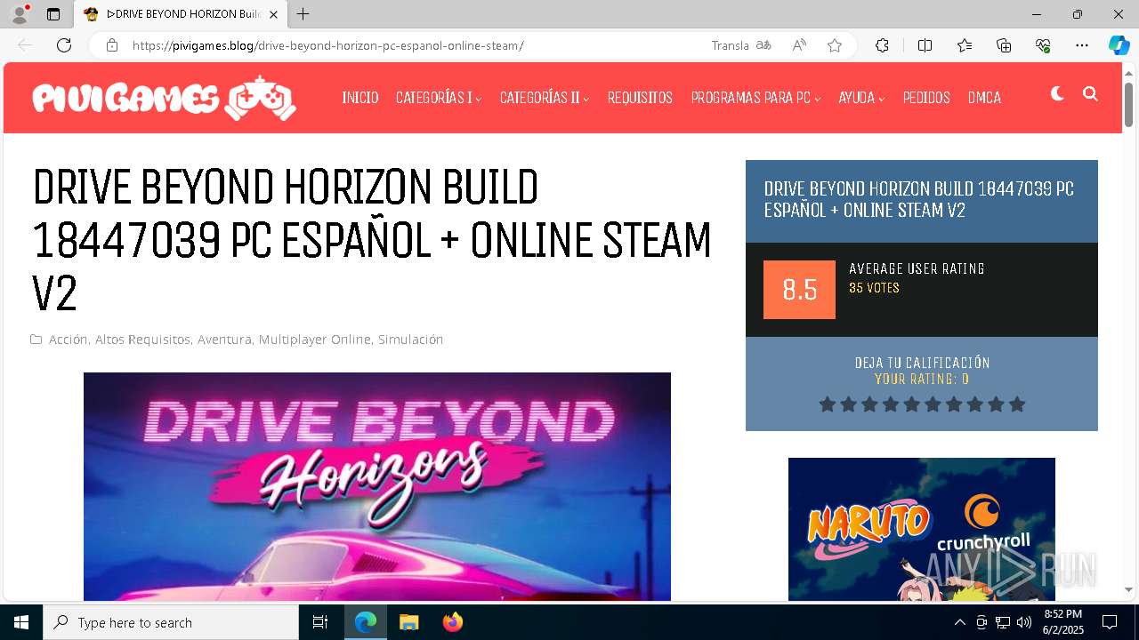1139x640 pixels.
Task: Open the Simulación category link
Action: [410, 340]
